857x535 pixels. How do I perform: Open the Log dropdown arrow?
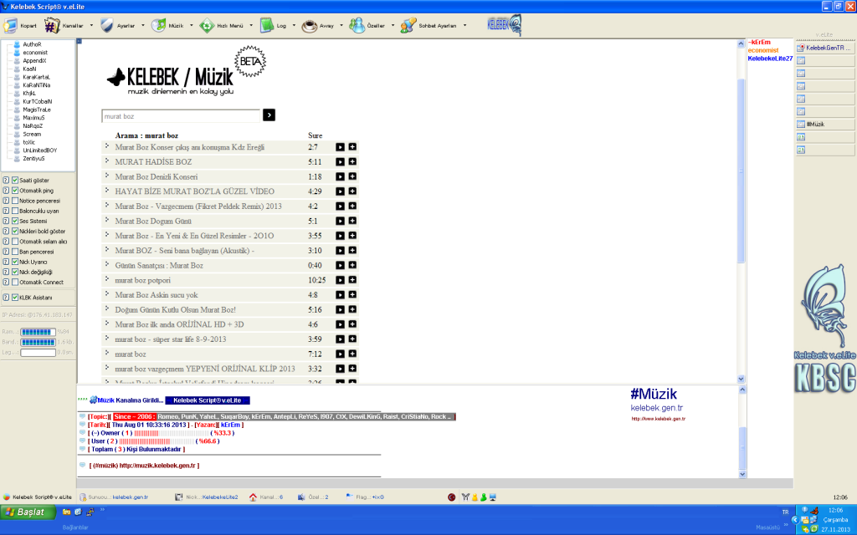(x=294, y=26)
